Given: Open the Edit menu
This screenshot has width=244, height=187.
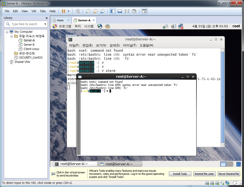Looking at the screenshot, I should [15, 11].
